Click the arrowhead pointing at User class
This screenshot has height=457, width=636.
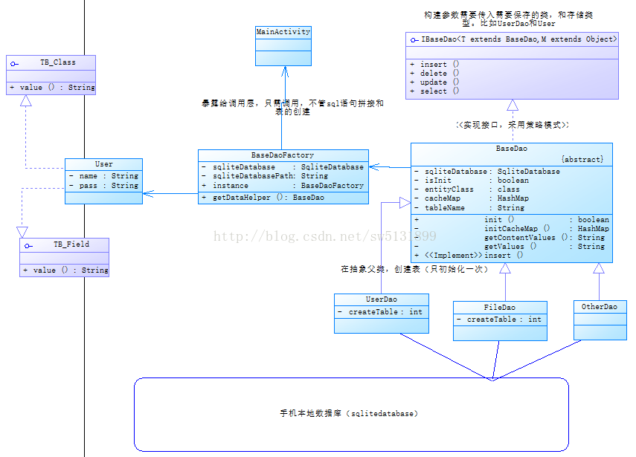[148, 194]
